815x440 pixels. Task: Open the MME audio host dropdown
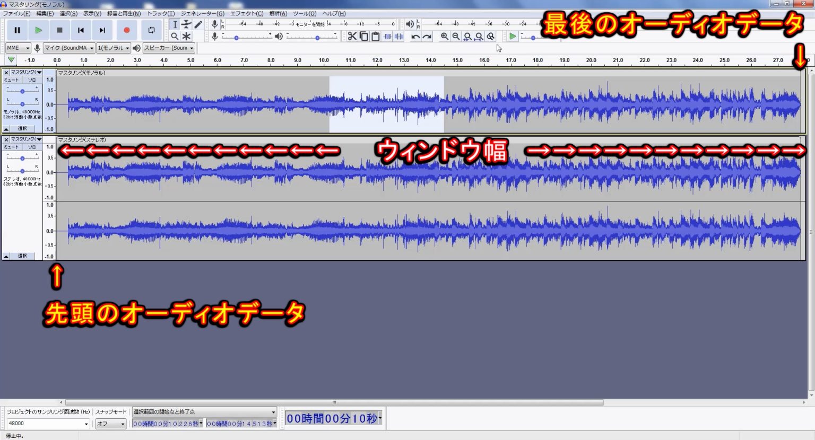[18, 48]
